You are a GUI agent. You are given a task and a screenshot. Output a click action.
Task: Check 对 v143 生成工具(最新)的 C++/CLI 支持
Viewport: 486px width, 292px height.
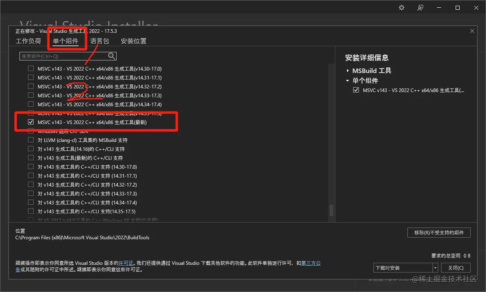pyautogui.click(x=31, y=158)
